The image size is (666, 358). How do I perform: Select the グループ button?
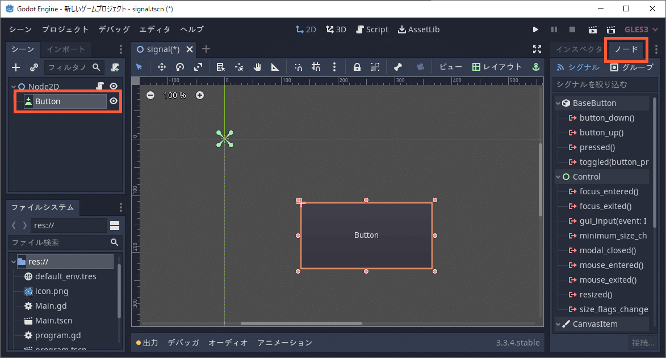click(632, 67)
